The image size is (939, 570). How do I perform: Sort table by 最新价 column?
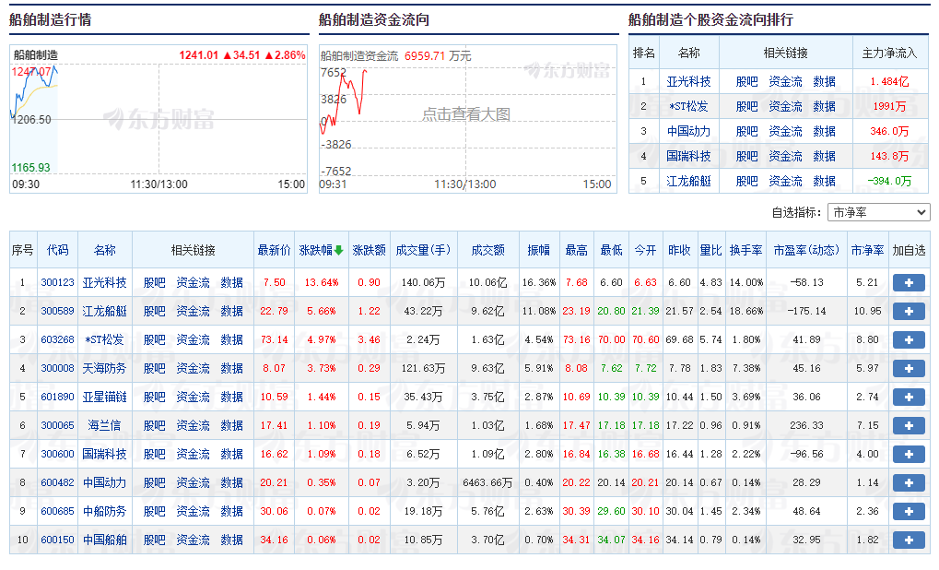274,250
